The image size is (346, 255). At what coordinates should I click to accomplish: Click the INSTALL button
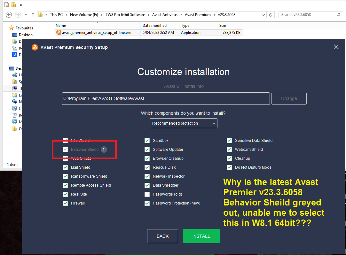201,236
